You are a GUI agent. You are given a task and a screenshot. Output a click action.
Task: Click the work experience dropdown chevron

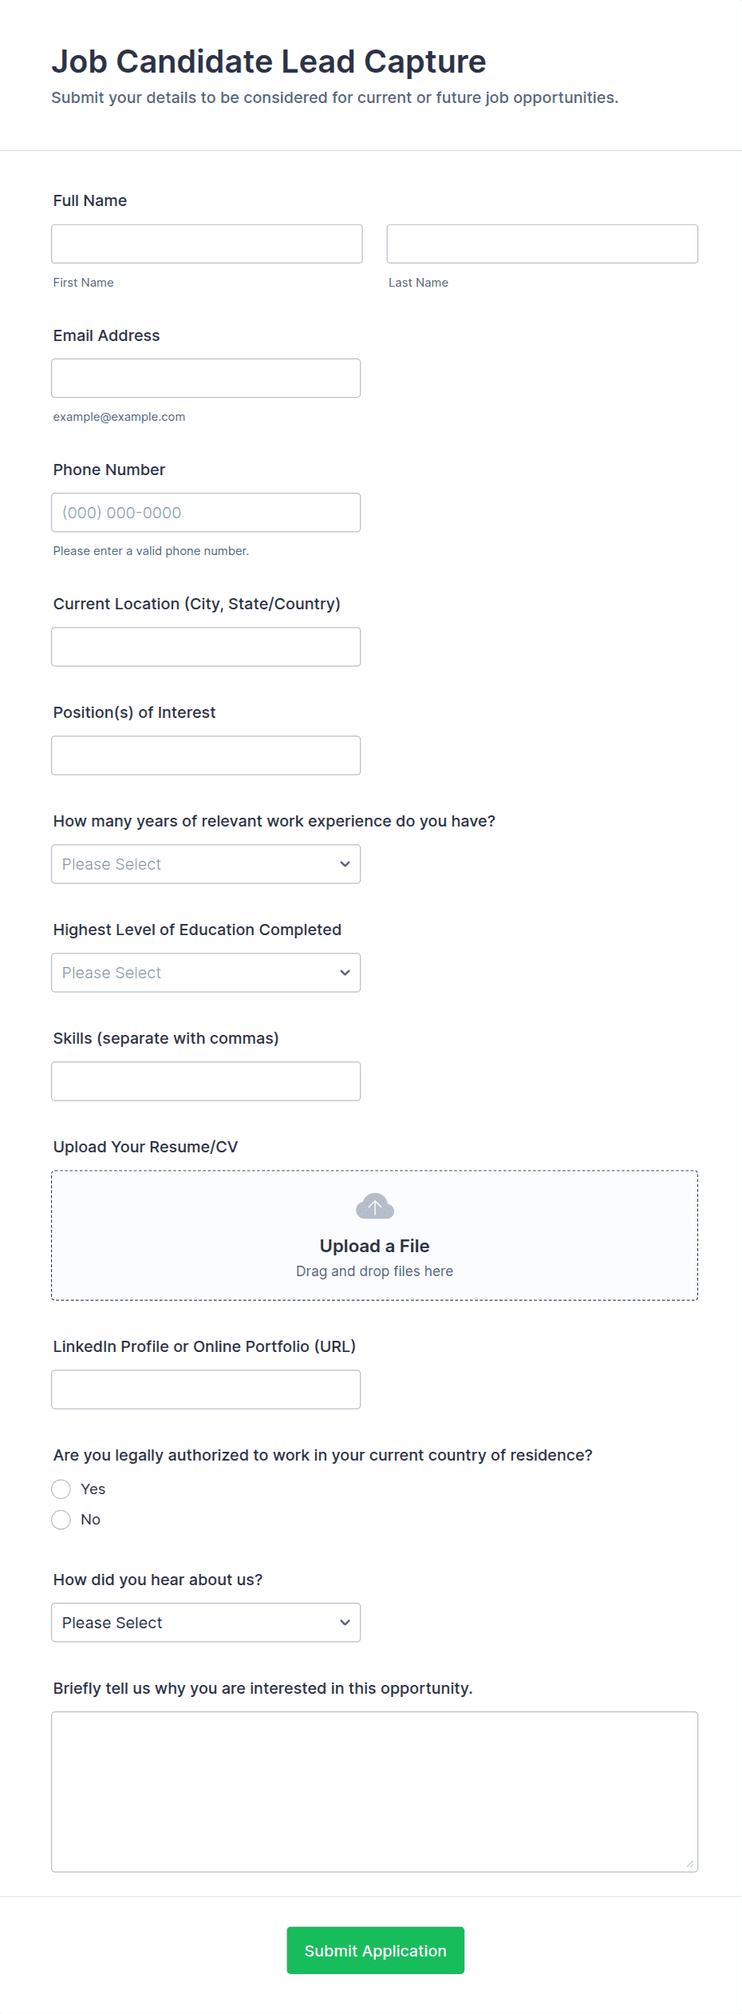[345, 864]
